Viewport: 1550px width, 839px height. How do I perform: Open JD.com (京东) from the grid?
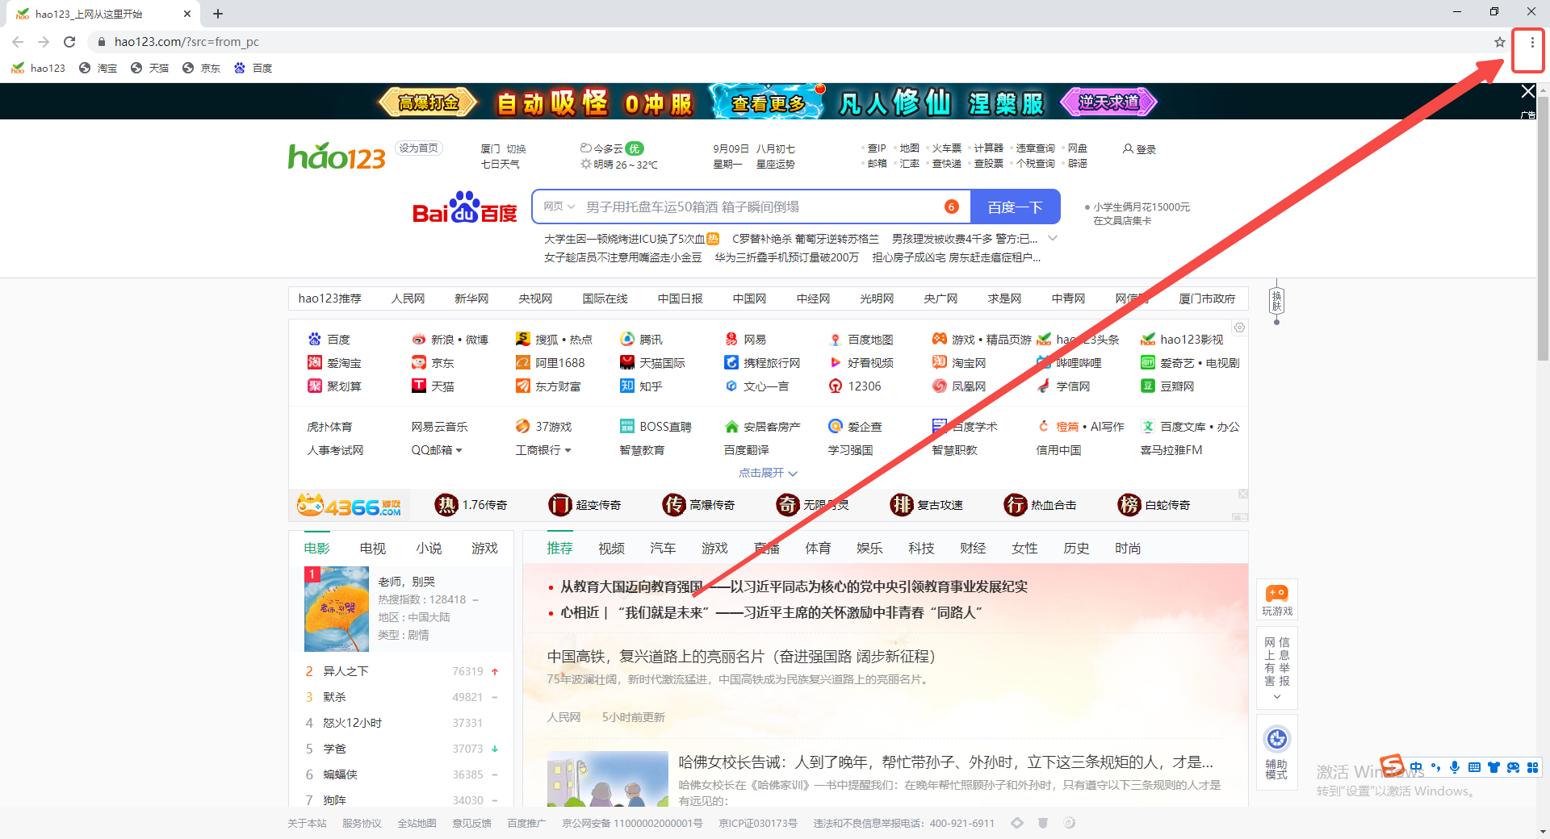[442, 362]
